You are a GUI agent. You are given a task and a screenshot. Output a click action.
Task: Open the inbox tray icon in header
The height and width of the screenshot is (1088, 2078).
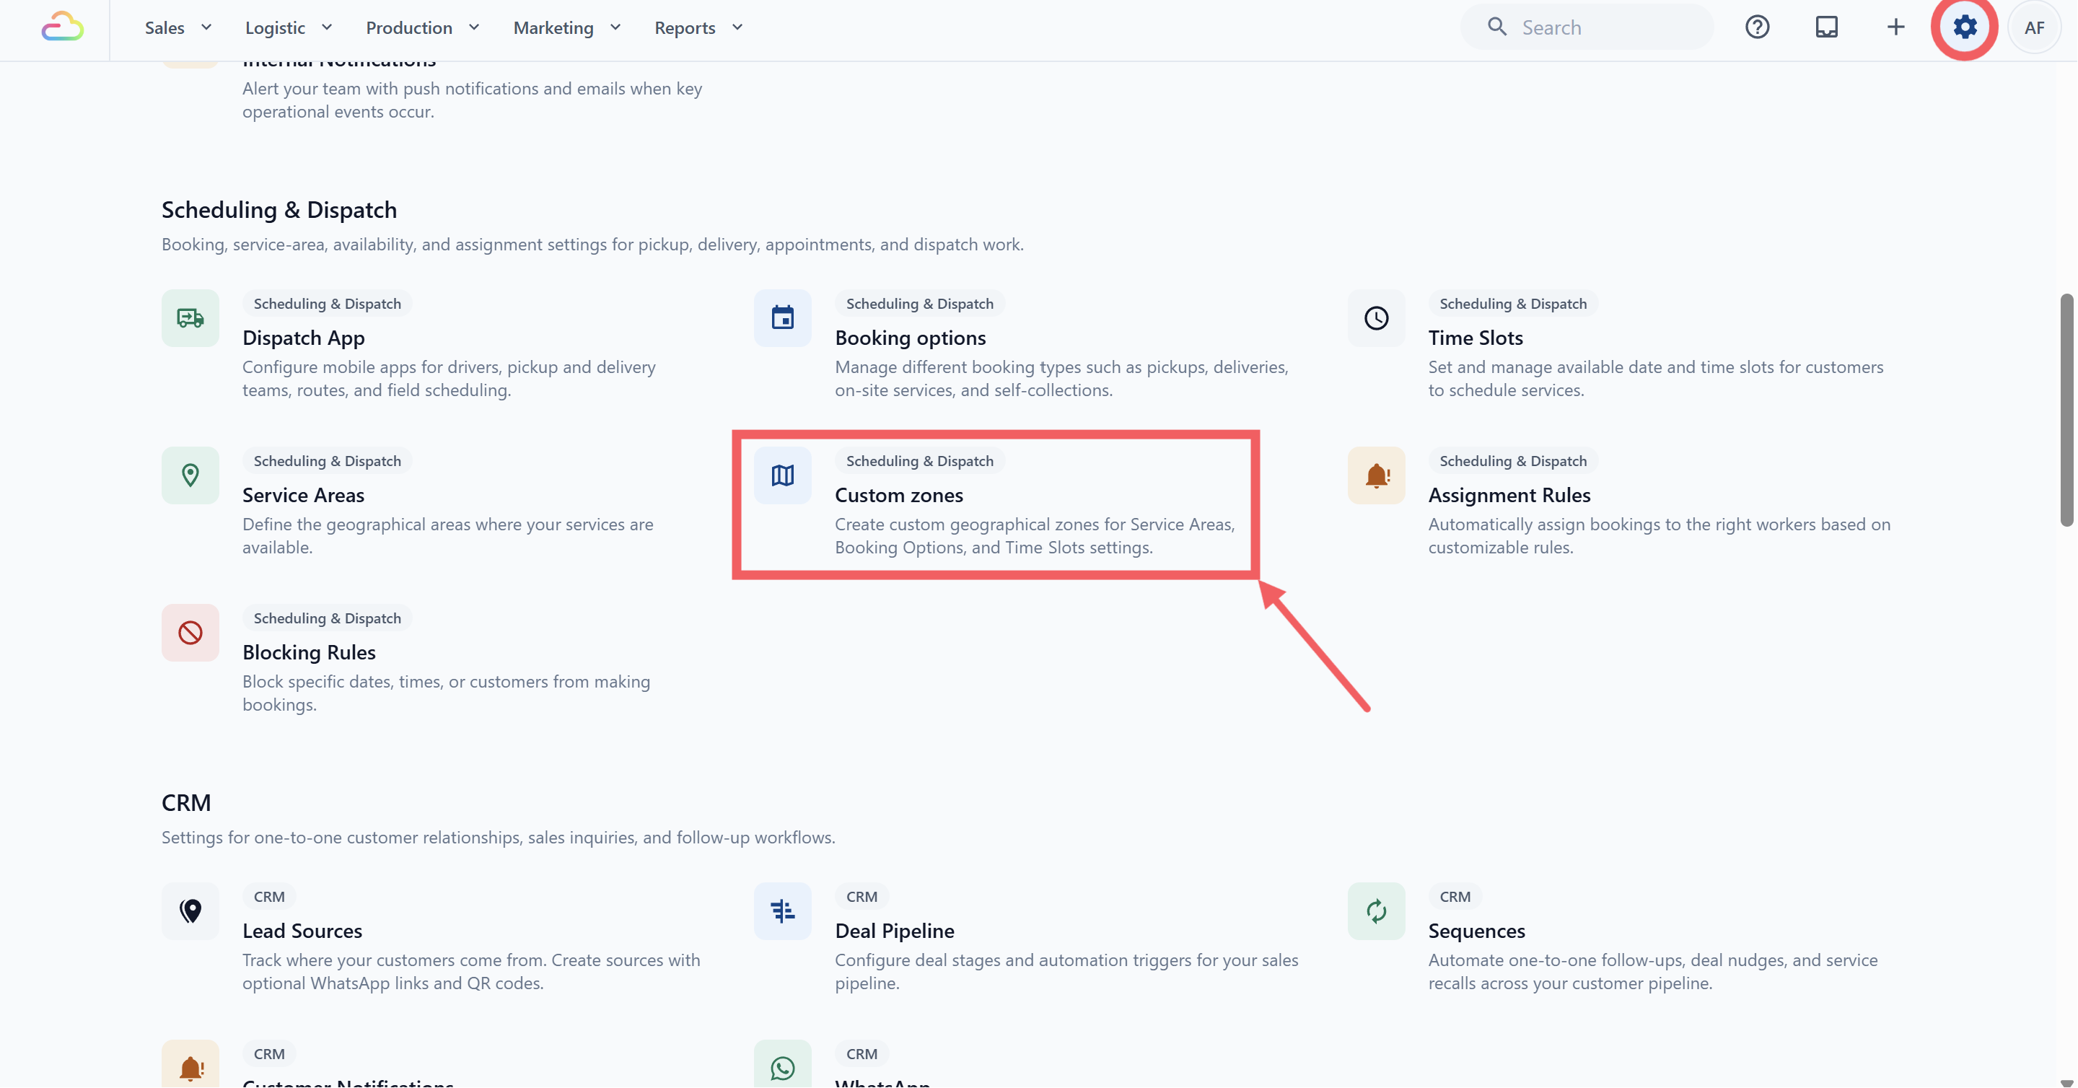1826,27
